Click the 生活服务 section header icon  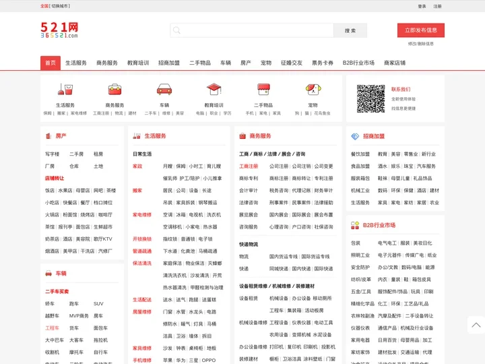(x=137, y=136)
